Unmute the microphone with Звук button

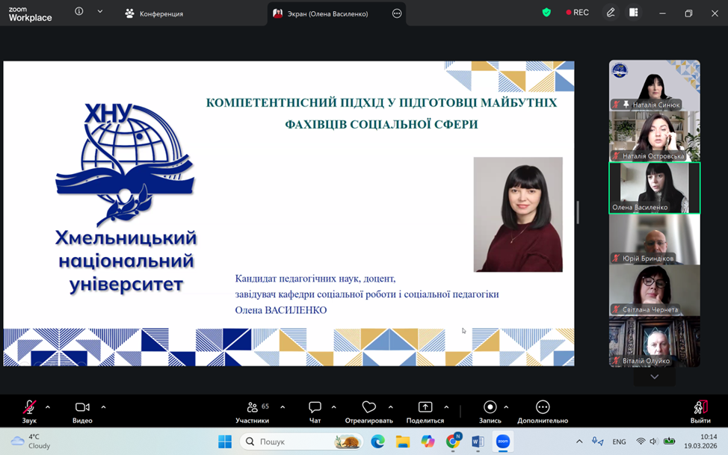click(x=29, y=408)
